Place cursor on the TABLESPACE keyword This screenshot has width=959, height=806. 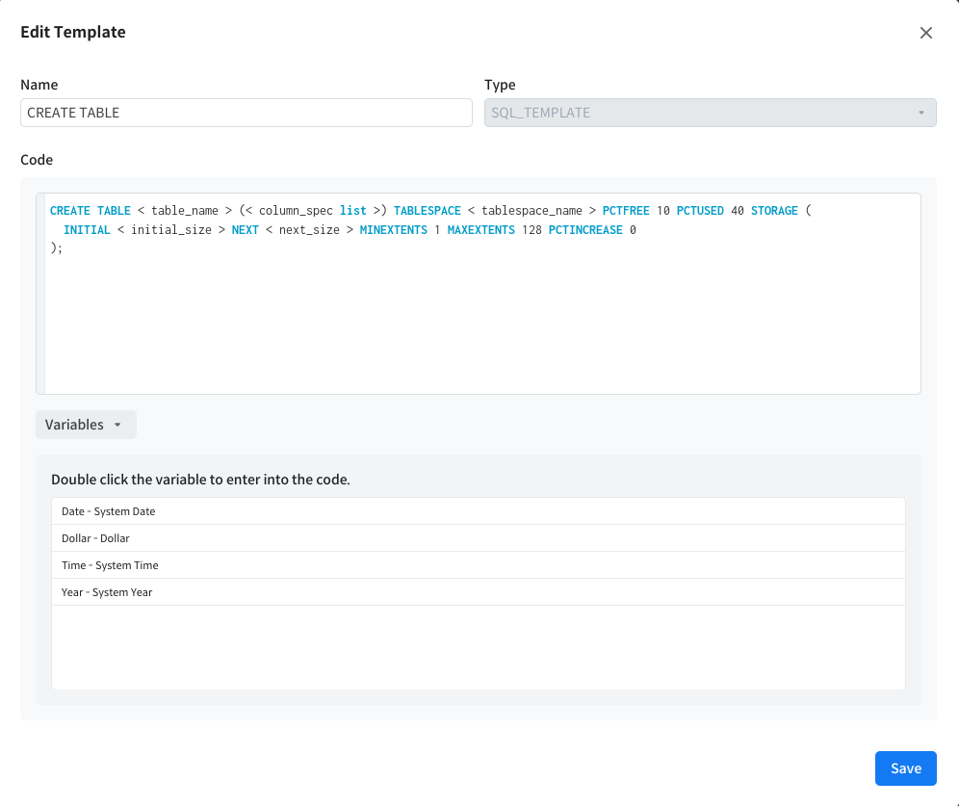click(427, 211)
